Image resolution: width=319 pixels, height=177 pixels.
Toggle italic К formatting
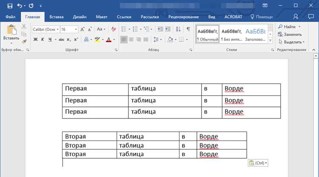(43, 39)
